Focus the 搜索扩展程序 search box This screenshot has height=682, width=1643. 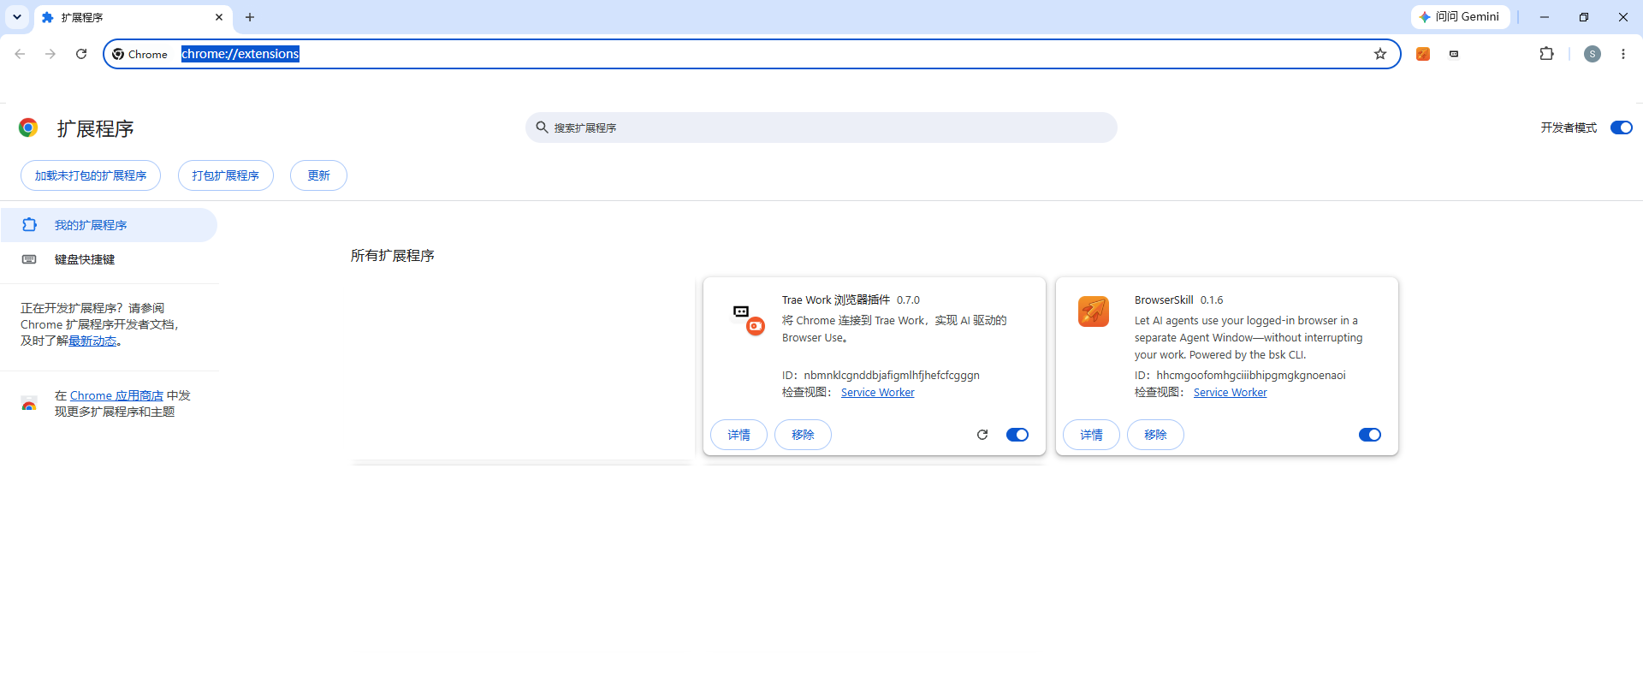[x=821, y=128]
